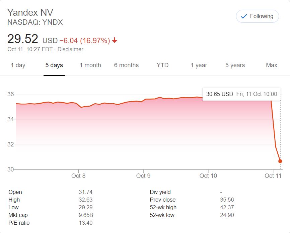Switch to the 6 months view
290x233 pixels.
pyautogui.click(x=126, y=65)
